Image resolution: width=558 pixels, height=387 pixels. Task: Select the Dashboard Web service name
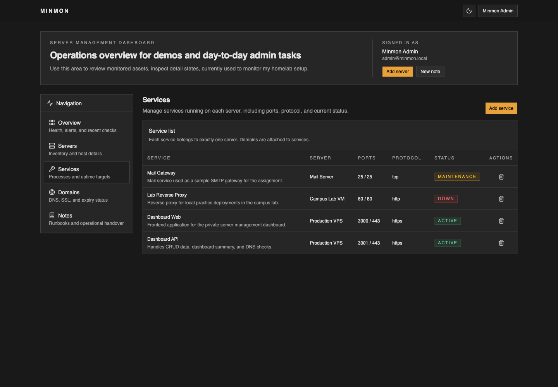[x=164, y=217]
